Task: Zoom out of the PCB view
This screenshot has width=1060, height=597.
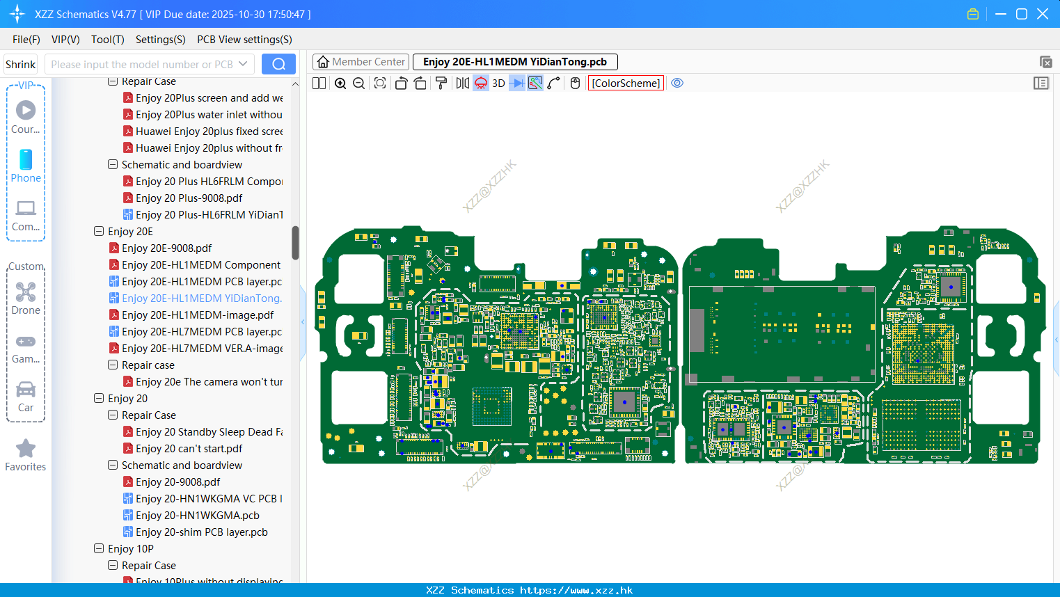Action: click(358, 83)
